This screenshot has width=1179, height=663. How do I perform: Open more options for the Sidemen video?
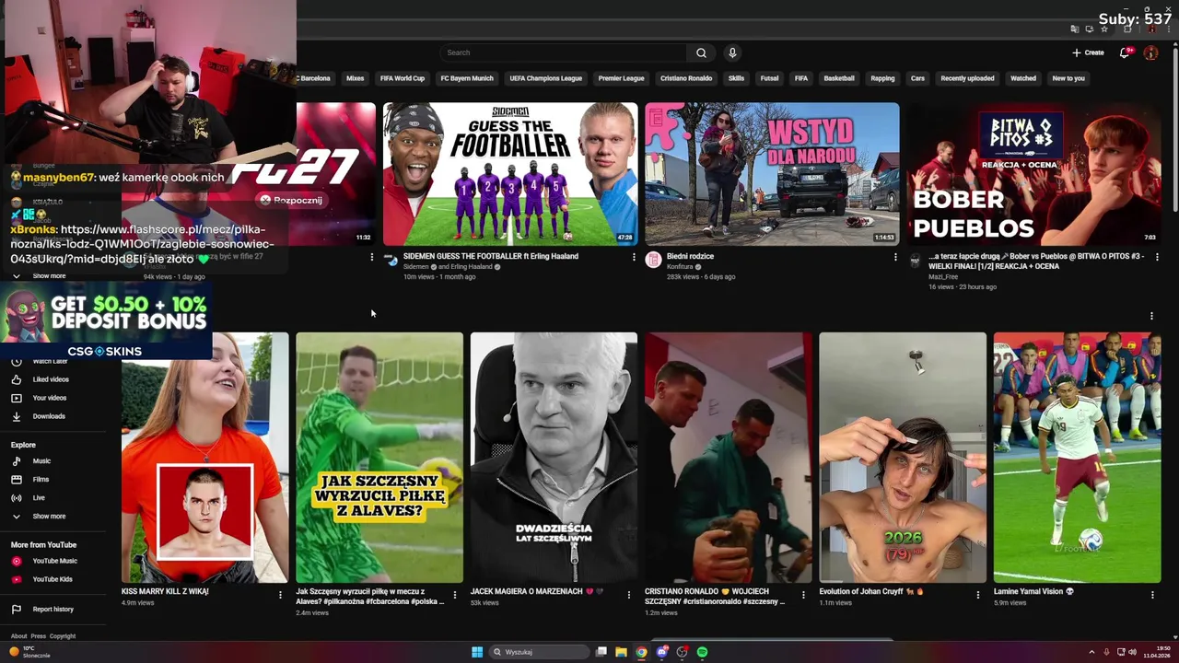(634, 257)
